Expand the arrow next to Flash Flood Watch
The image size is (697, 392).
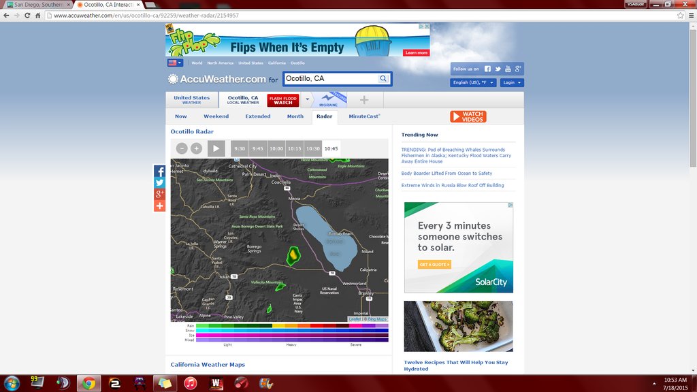point(307,99)
